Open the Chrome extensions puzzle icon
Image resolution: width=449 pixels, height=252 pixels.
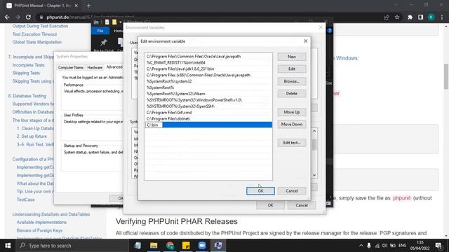tap(410, 17)
